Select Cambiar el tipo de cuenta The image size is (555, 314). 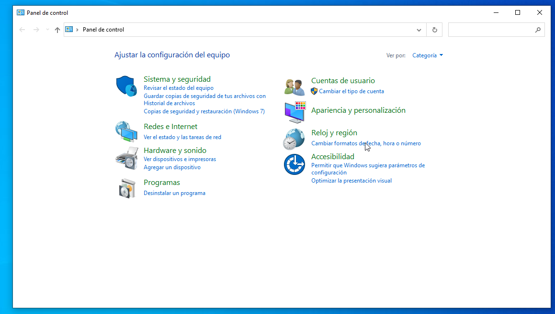[351, 91]
